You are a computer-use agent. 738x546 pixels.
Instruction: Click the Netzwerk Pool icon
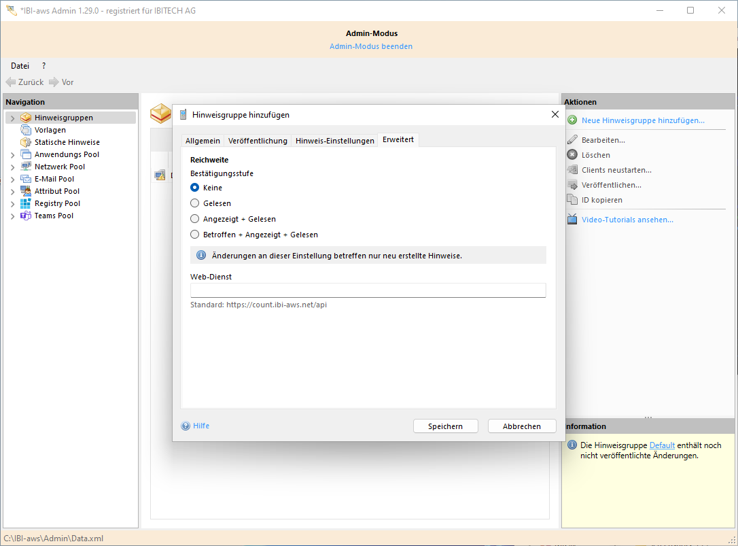pos(26,167)
